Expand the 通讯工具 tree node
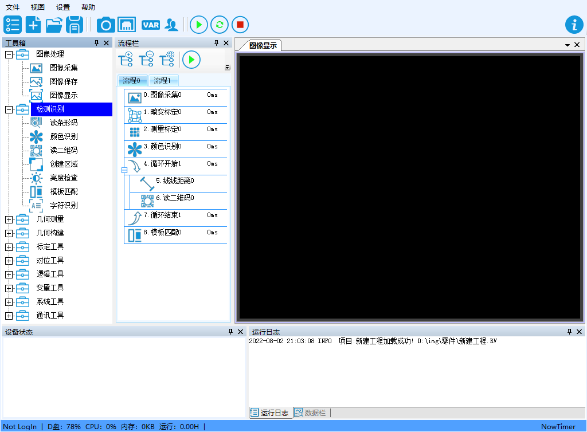The image size is (587, 432). [9, 316]
